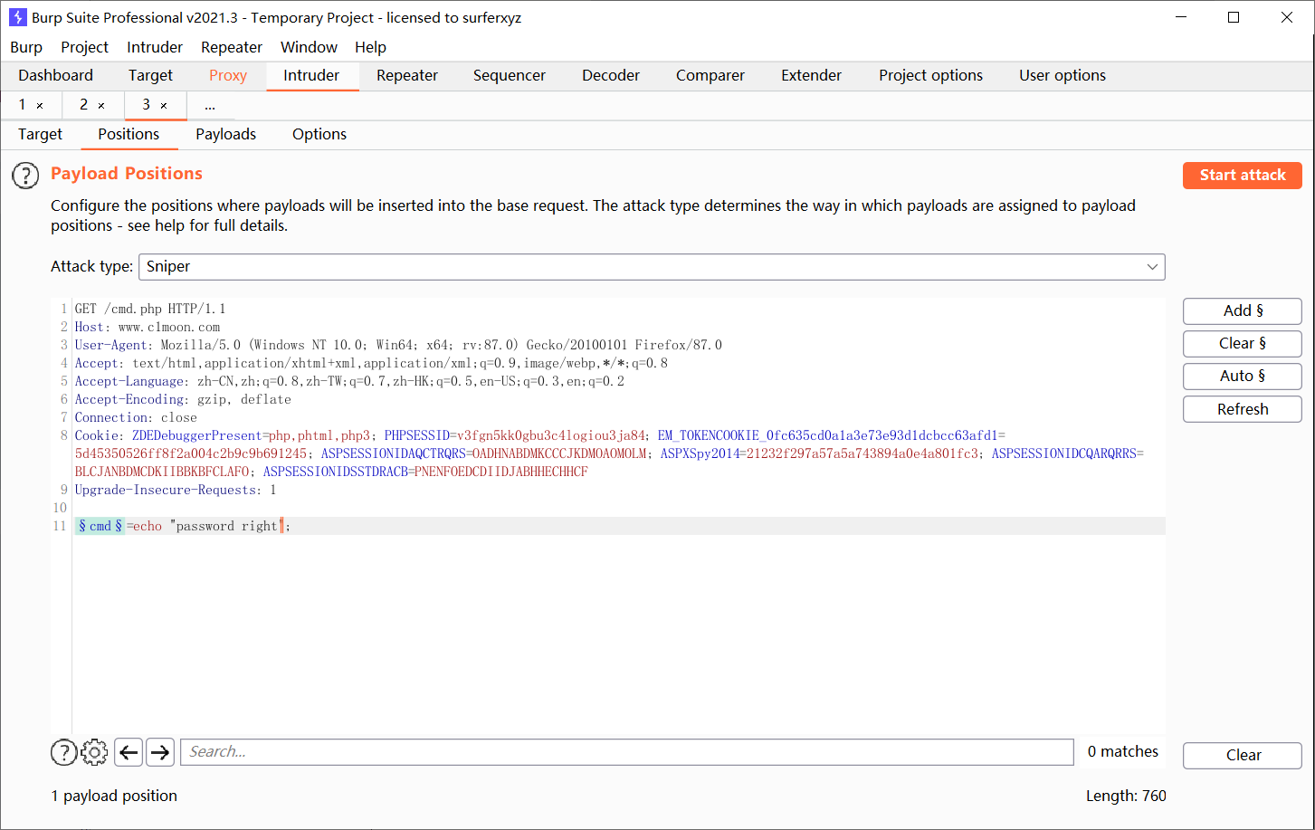Image resolution: width=1315 pixels, height=830 pixels.
Task: Click the Host: www.c1moon.com line
Action: 148,327
